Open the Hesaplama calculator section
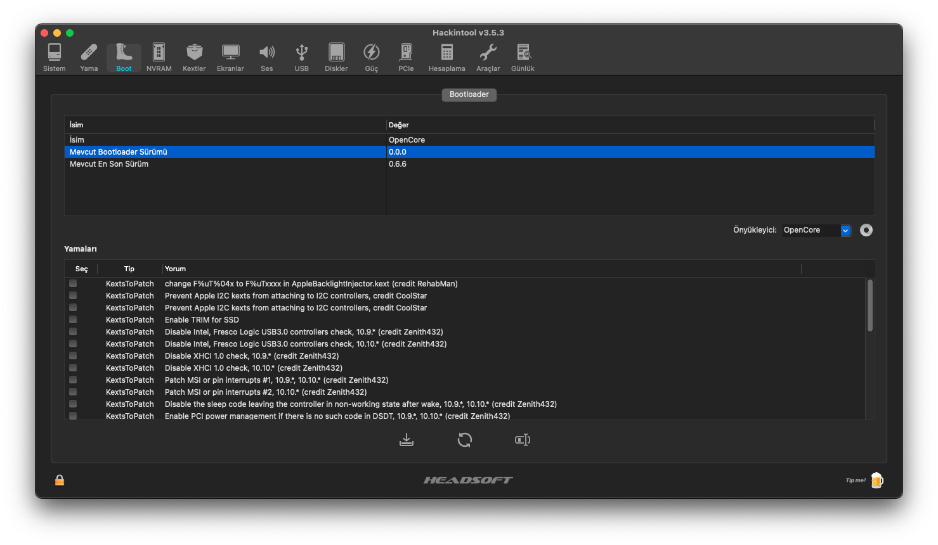This screenshot has height=545, width=938. pyautogui.click(x=446, y=58)
